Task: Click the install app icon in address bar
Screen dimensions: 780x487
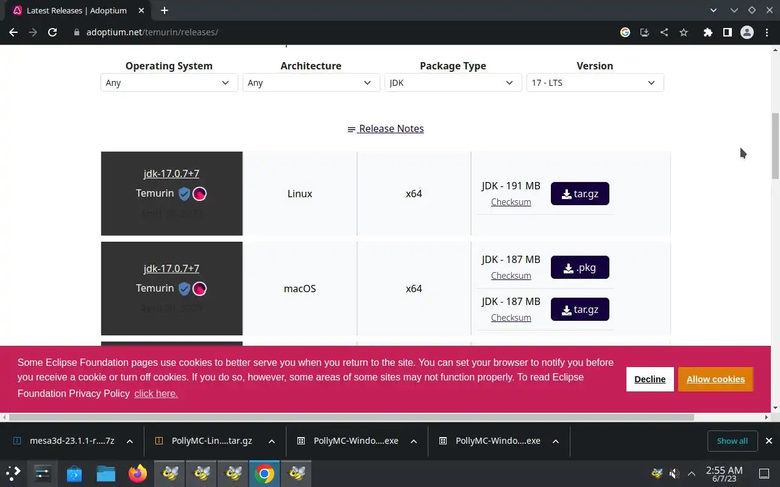Action: (x=645, y=32)
